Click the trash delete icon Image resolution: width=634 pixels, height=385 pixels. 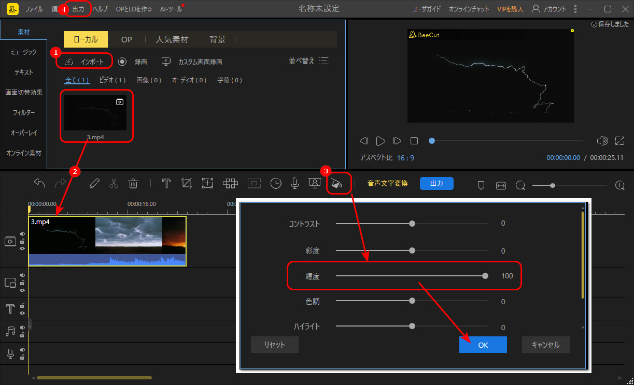coord(133,183)
